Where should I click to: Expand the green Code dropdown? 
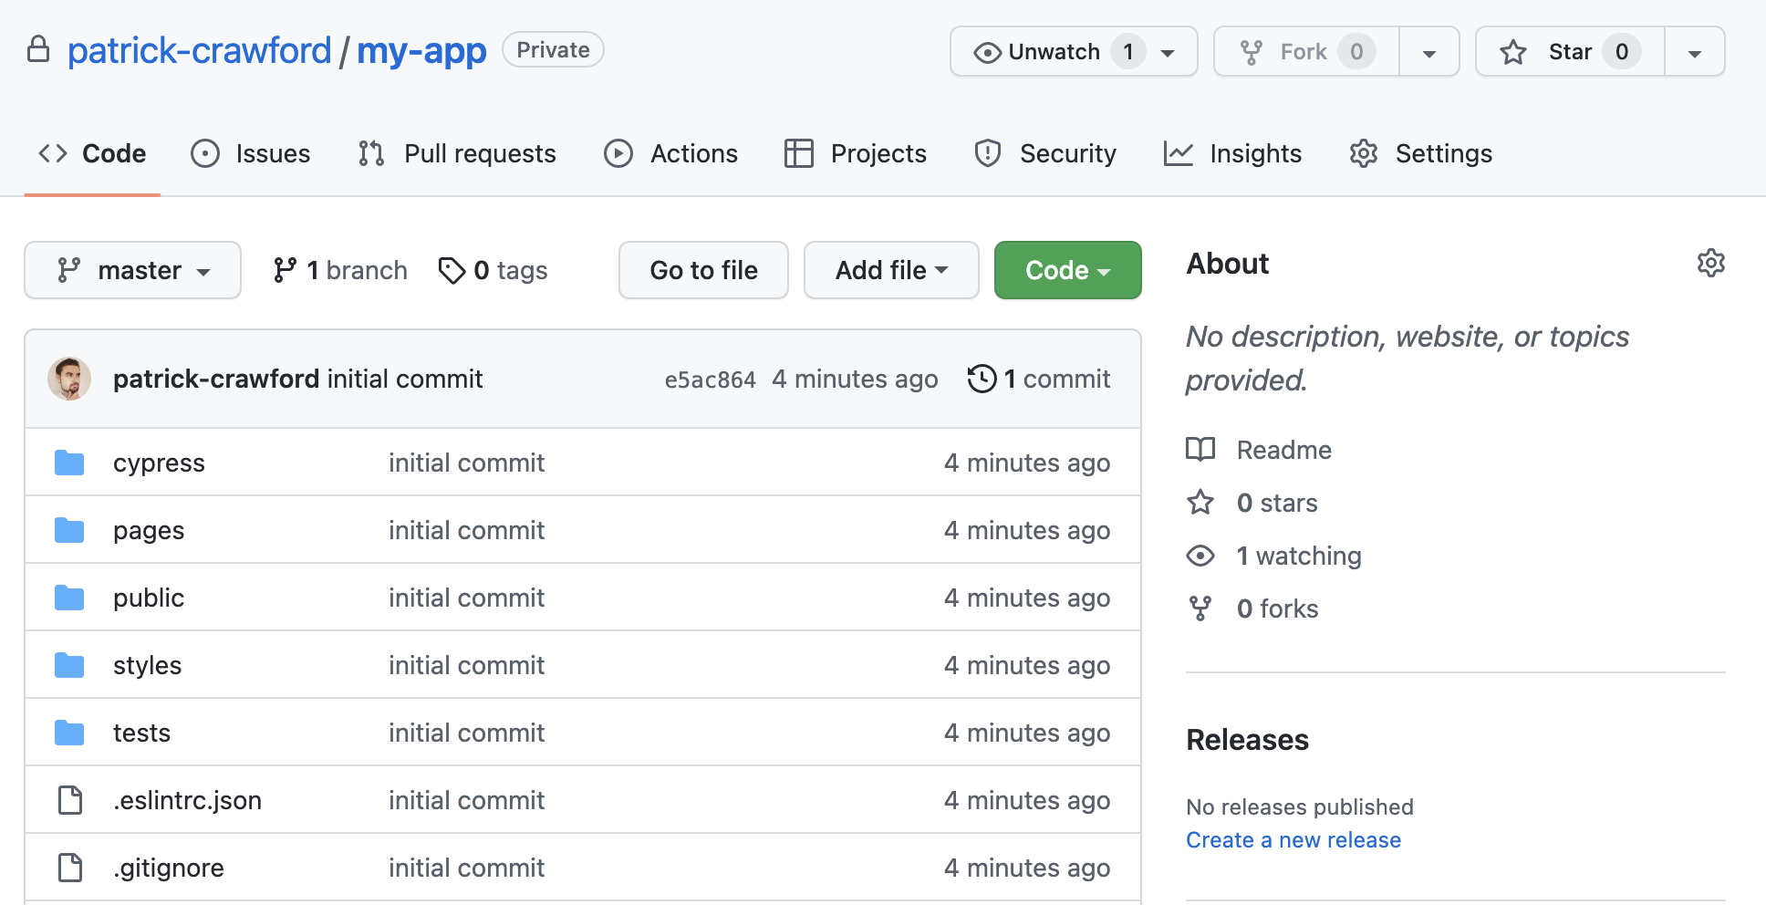[x=1067, y=270]
